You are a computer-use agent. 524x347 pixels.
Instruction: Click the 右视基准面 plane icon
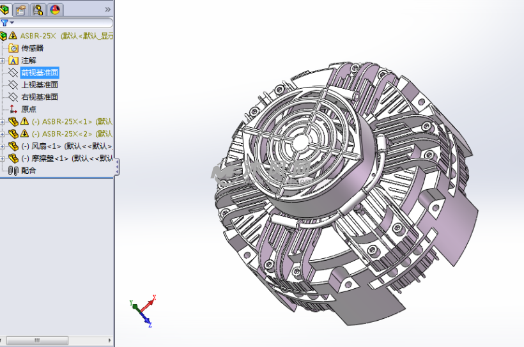(13, 97)
